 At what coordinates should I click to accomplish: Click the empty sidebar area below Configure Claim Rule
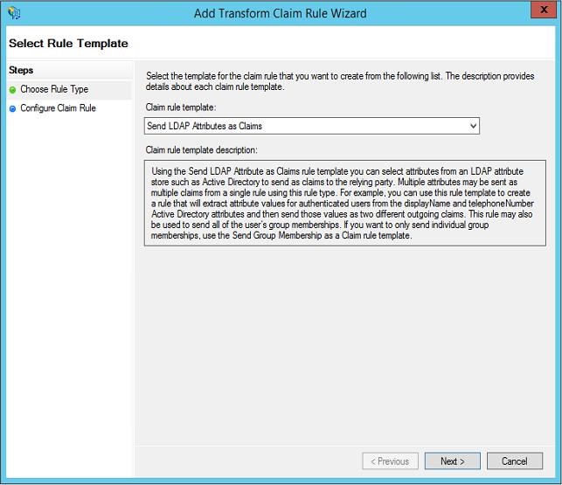68,288
